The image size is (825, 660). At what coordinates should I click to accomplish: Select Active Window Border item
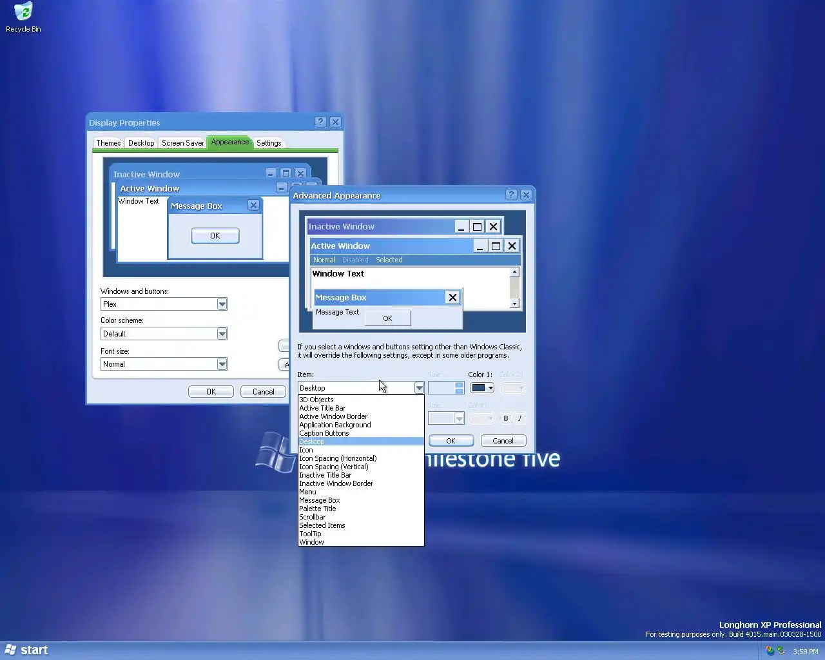pyautogui.click(x=361, y=416)
